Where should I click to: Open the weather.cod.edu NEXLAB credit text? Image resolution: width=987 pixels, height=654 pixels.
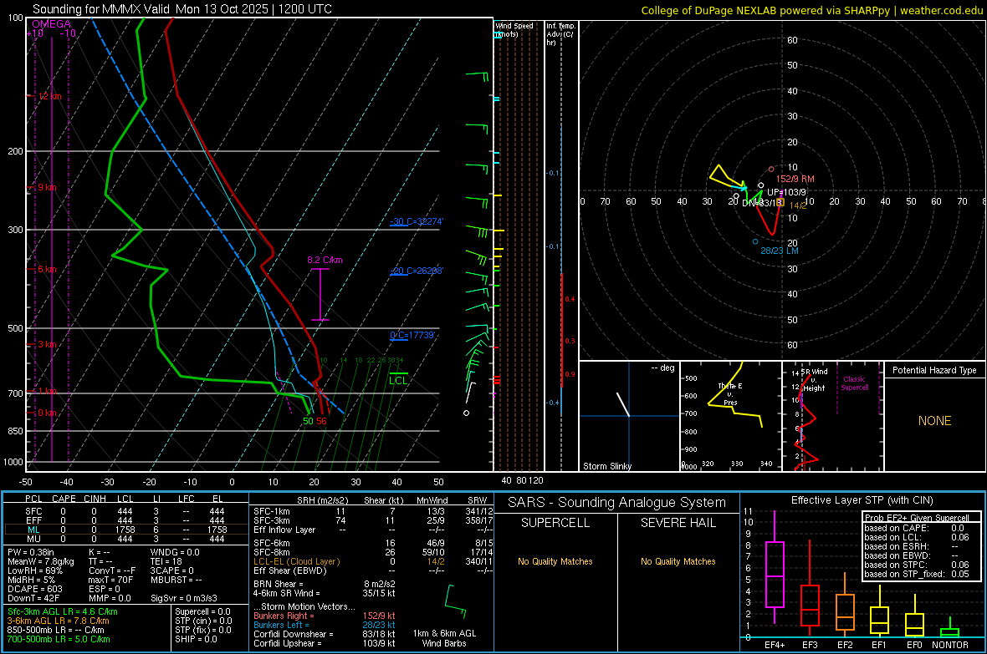pos(812,10)
